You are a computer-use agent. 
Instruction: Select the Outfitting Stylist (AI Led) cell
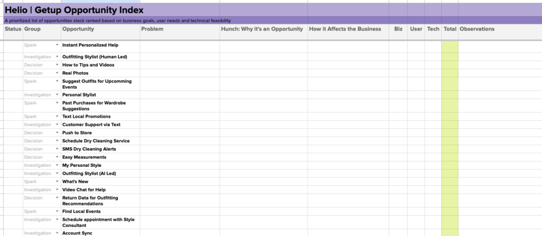coord(100,174)
